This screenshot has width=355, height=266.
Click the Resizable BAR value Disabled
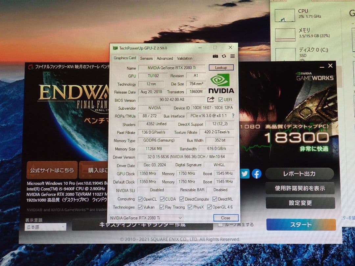tap(220, 190)
